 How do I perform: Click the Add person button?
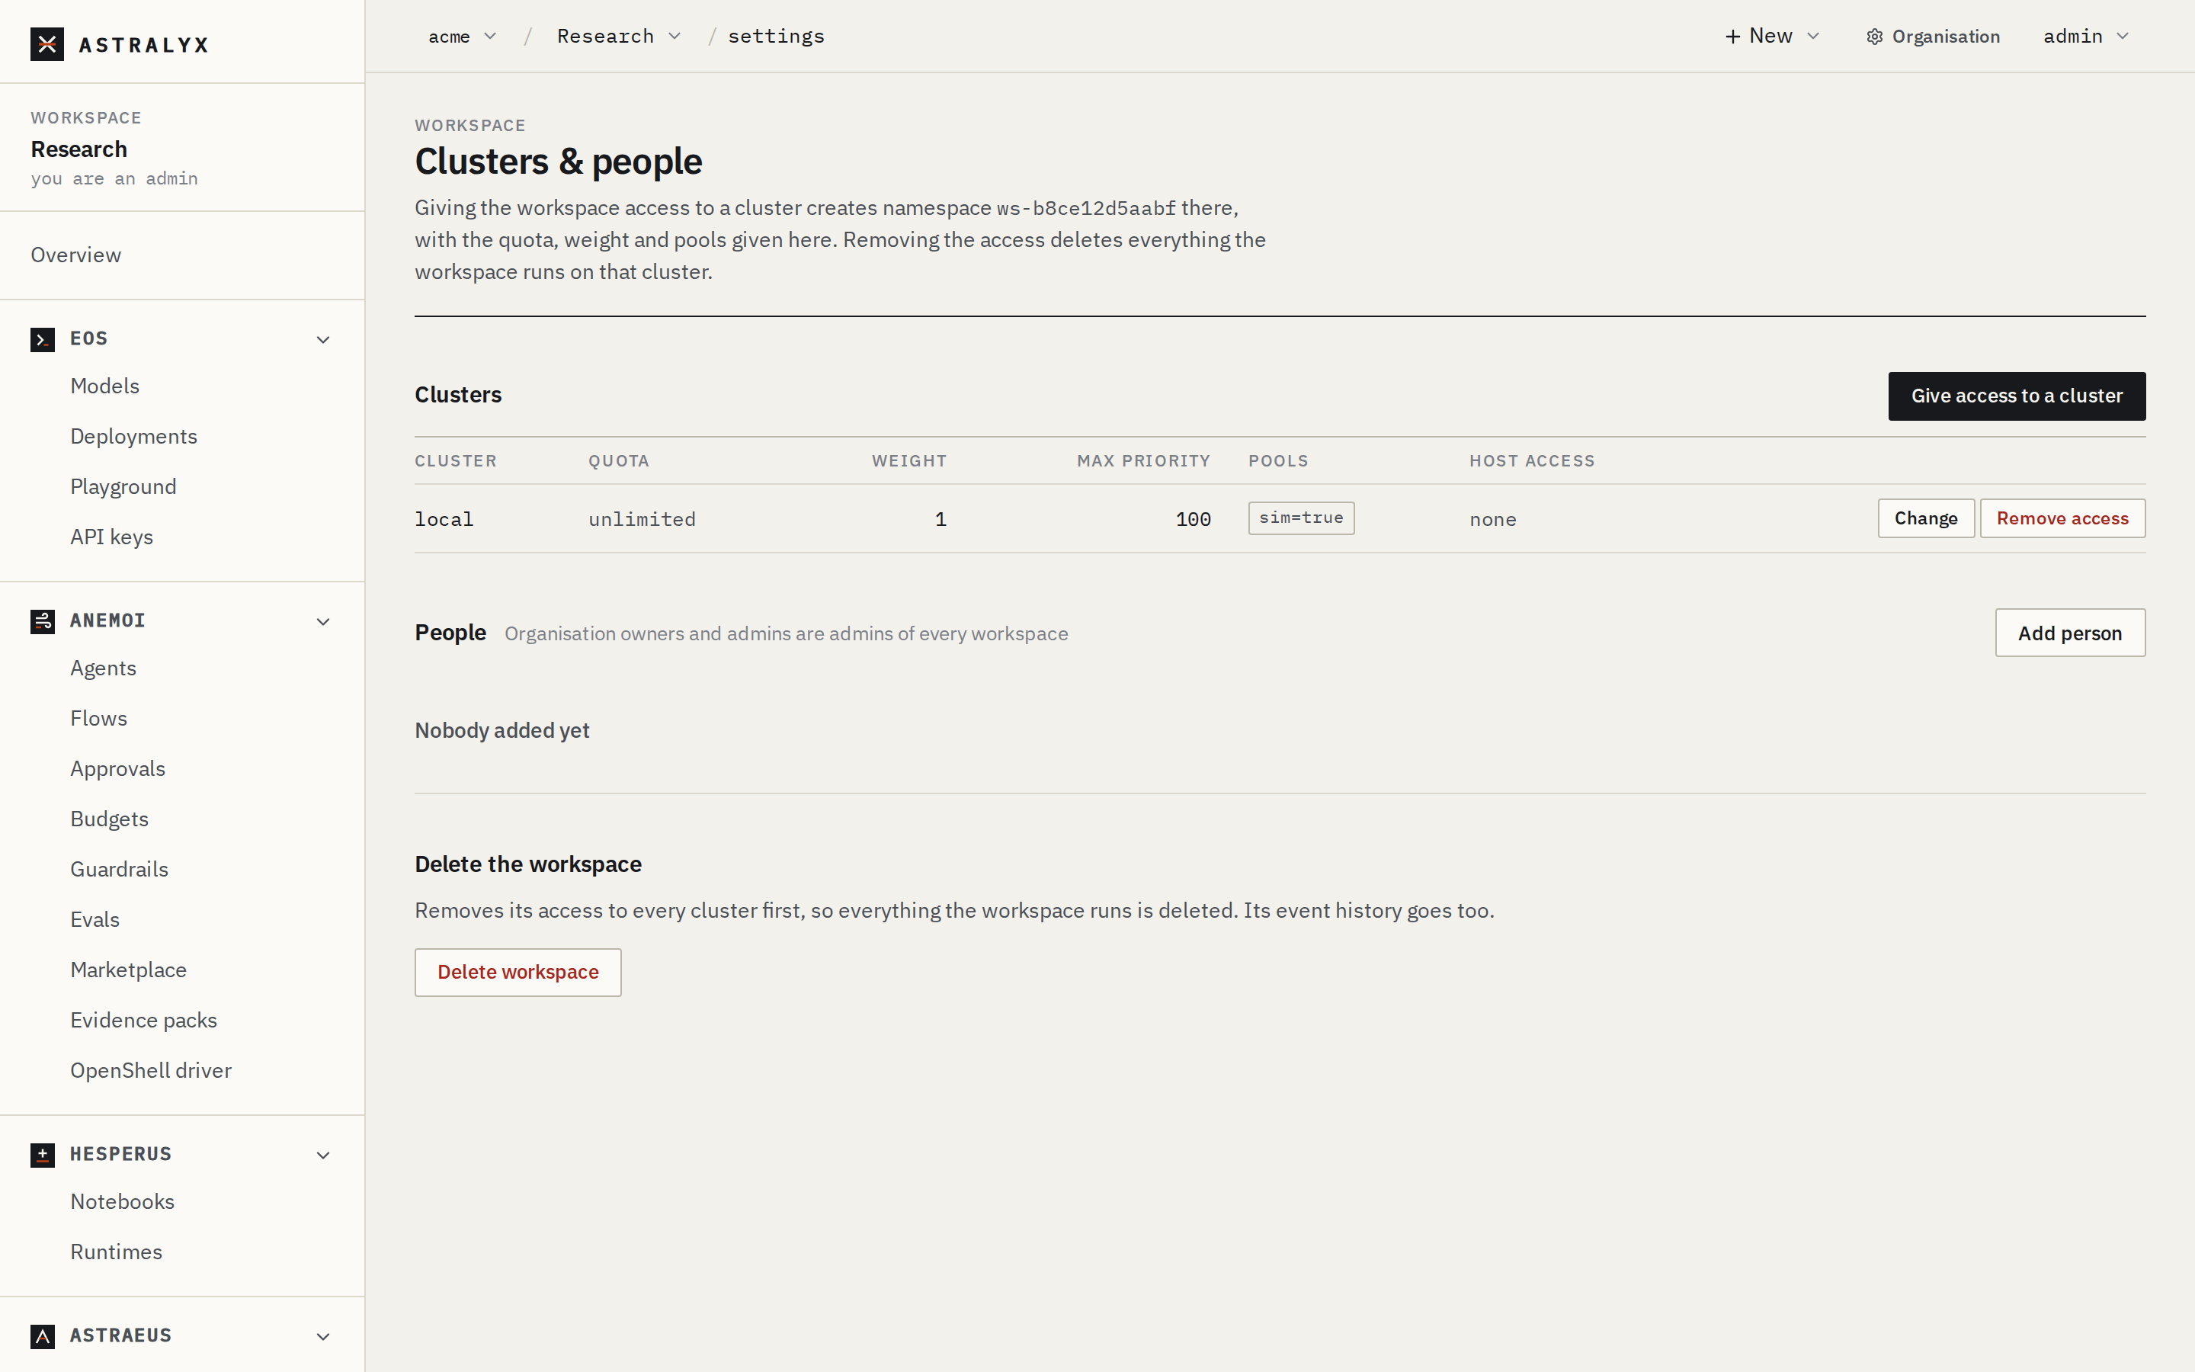click(2070, 633)
